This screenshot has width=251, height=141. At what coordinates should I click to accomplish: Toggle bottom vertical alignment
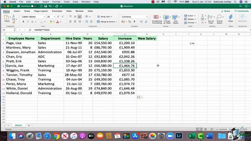(x=80, y=16)
